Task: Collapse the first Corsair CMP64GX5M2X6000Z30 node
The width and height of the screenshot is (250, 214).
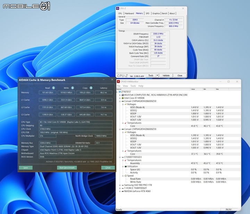Action: coord(120,101)
